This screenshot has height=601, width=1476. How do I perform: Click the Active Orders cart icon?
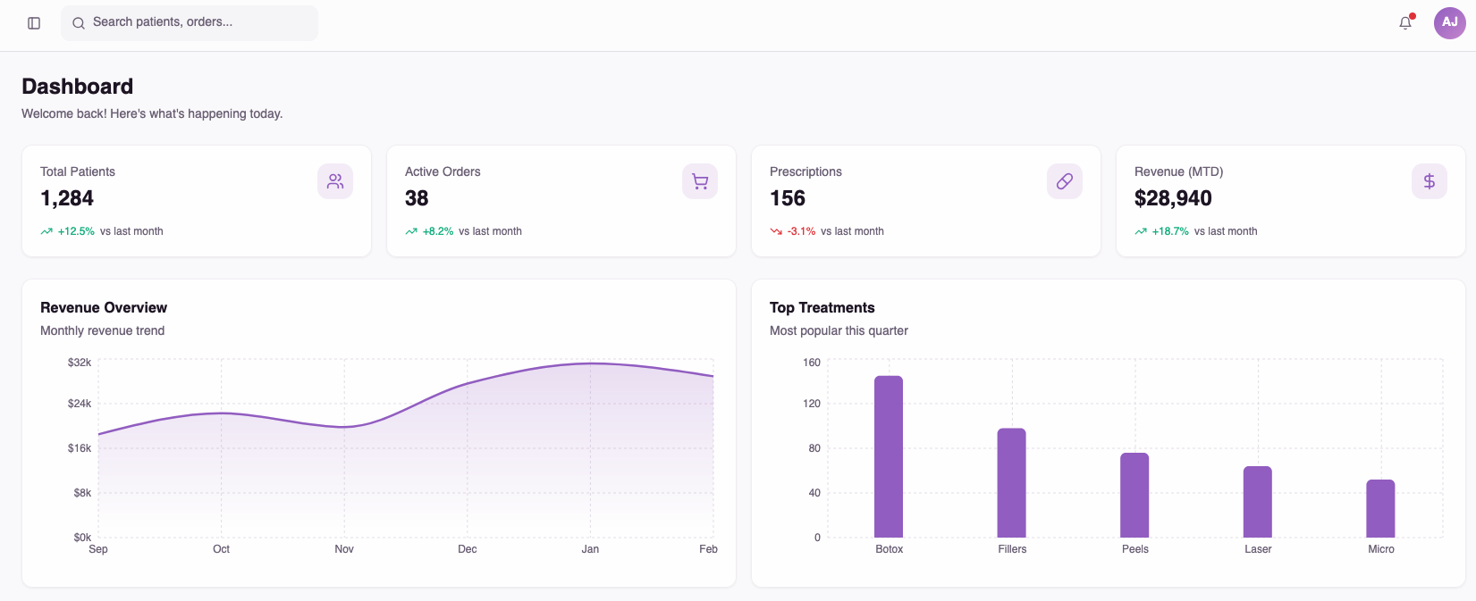click(700, 181)
